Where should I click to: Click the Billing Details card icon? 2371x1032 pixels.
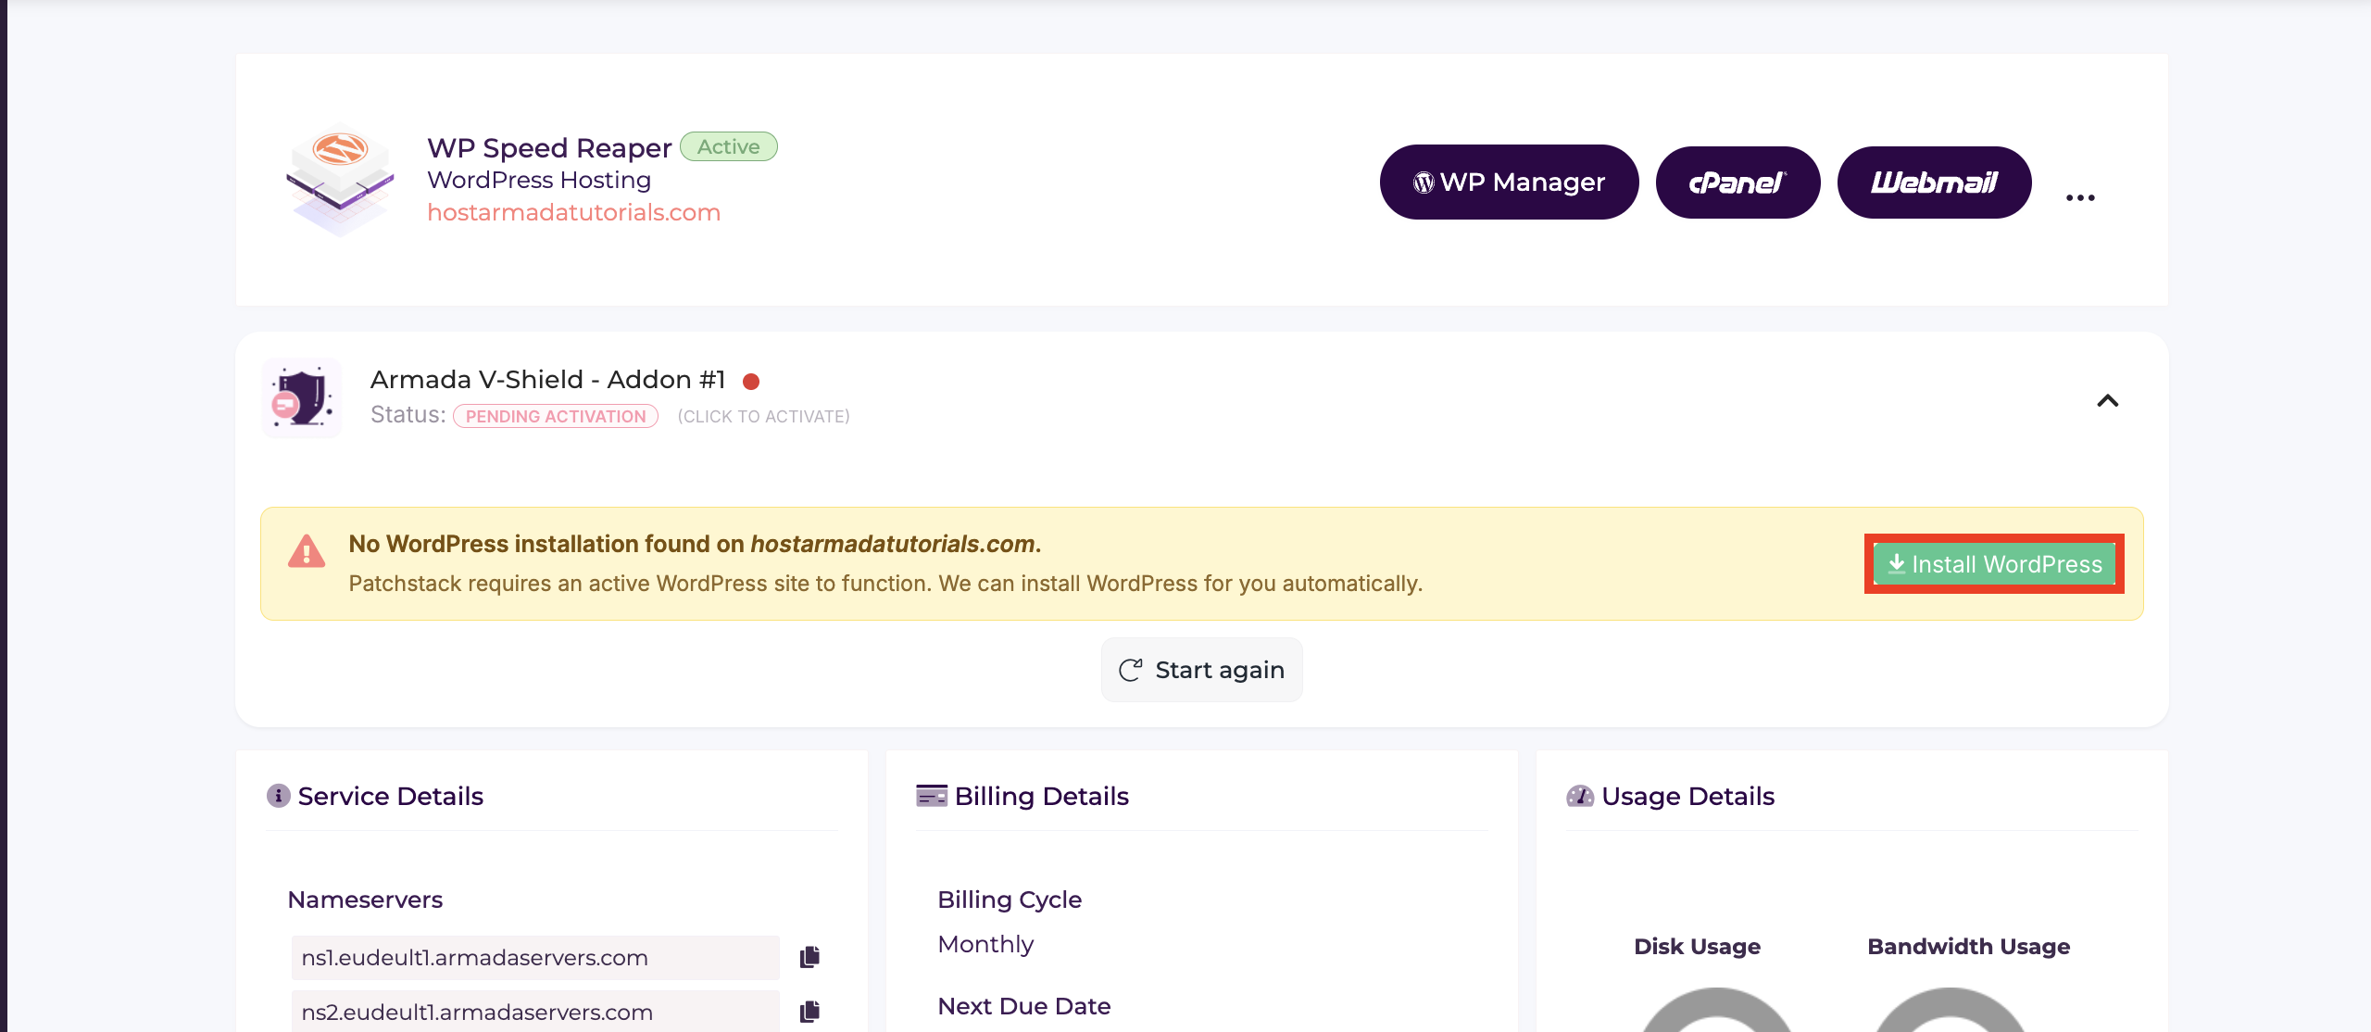coord(932,796)
